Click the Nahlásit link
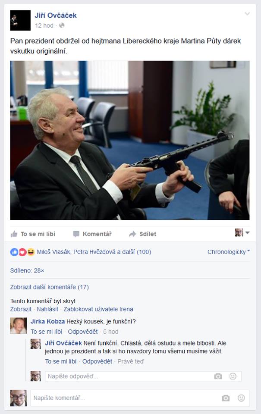This screenshot has height=414, width=261. [x=47, y=309]
